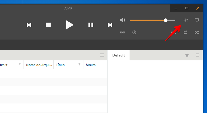The height and width of the screenshot is (113, 207).
Task: Toggle shuffle playback mode
Action: point(197,32)
